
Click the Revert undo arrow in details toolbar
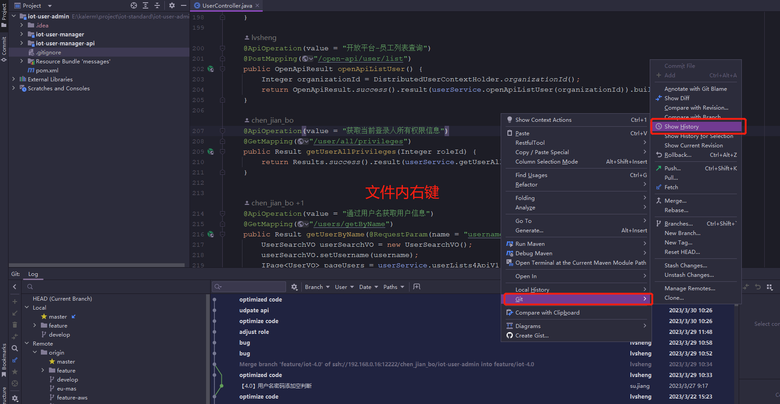coord(758,287)
